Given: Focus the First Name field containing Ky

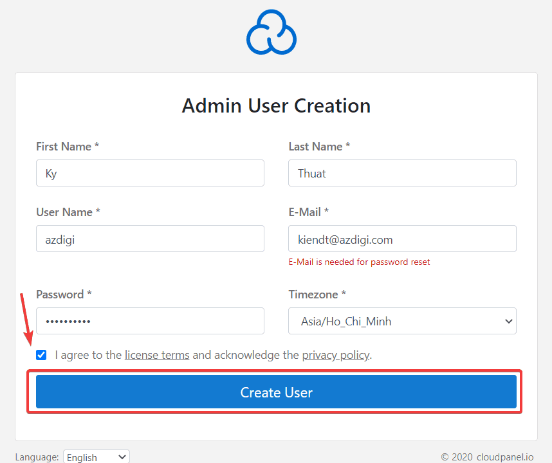Looking at the screenshot, I should click(x=150, y=174).
